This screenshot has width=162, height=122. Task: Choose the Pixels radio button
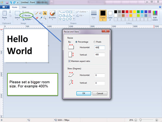click(94, 42)
